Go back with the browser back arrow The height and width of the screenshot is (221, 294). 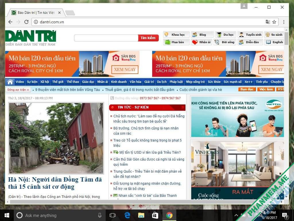point(10,22)
